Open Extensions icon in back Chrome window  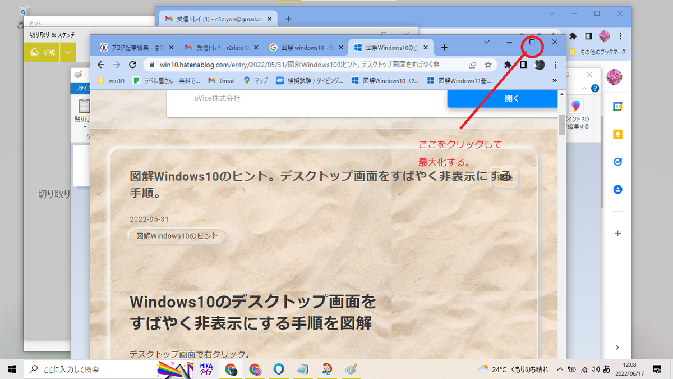click(x=573, y=36)
